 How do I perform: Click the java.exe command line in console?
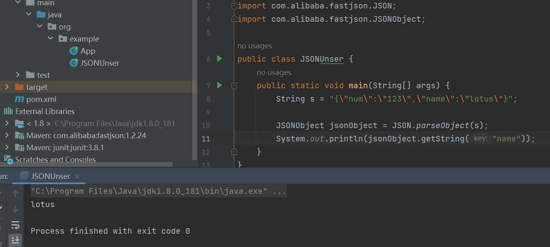tap(158, 191)
